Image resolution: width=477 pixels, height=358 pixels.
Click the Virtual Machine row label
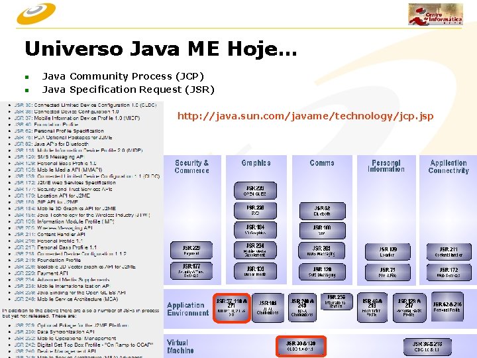pos(180,347)
